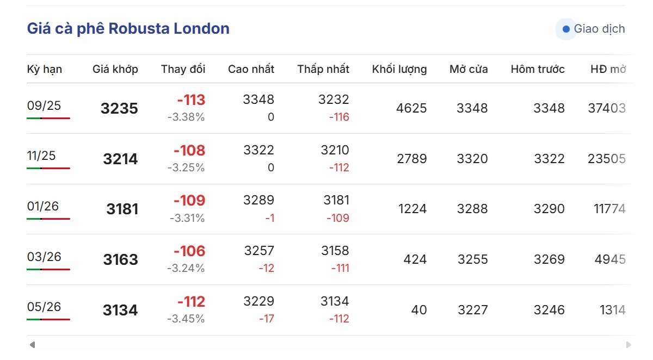Open the 05/26 contract row
This screenshot has height=360, width=653.
tap(330, 310)
